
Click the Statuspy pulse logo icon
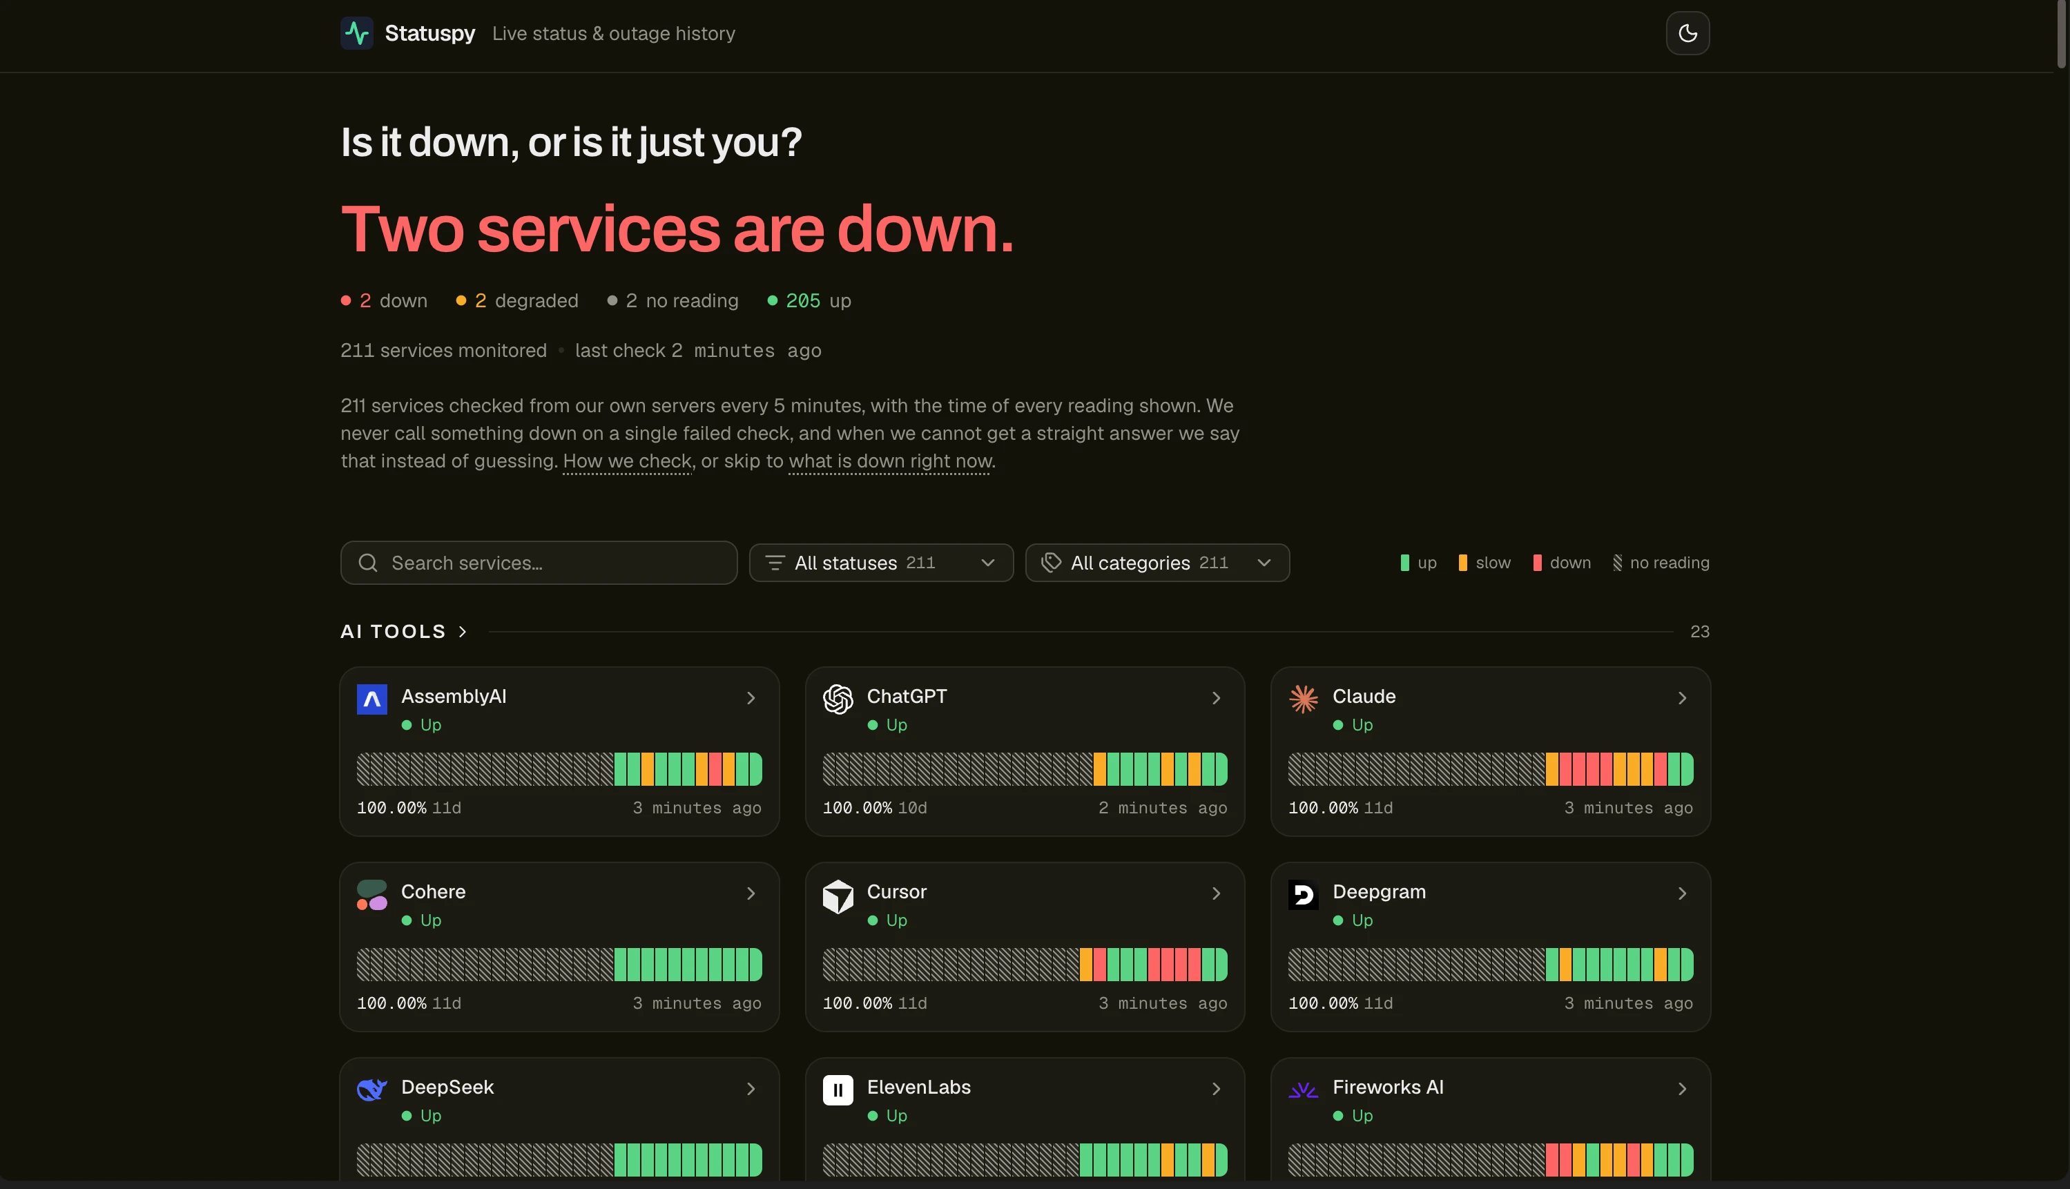[x=357, y=33]
